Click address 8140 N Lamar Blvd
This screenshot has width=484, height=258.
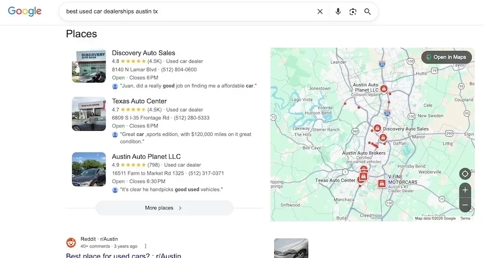134,69
